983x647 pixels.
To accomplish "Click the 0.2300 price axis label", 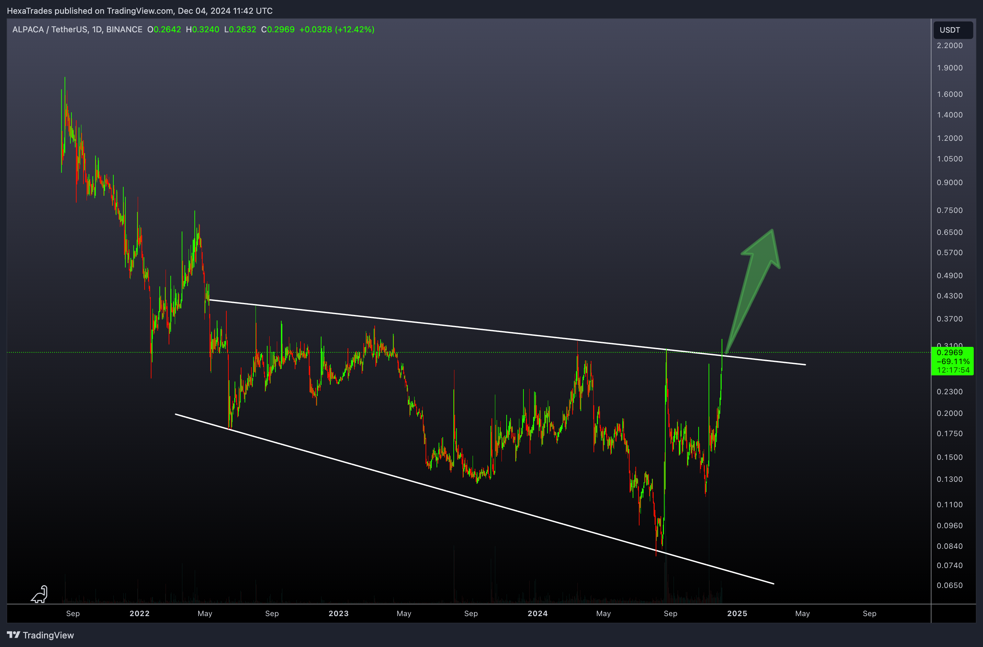I will [x=950, y=392].
